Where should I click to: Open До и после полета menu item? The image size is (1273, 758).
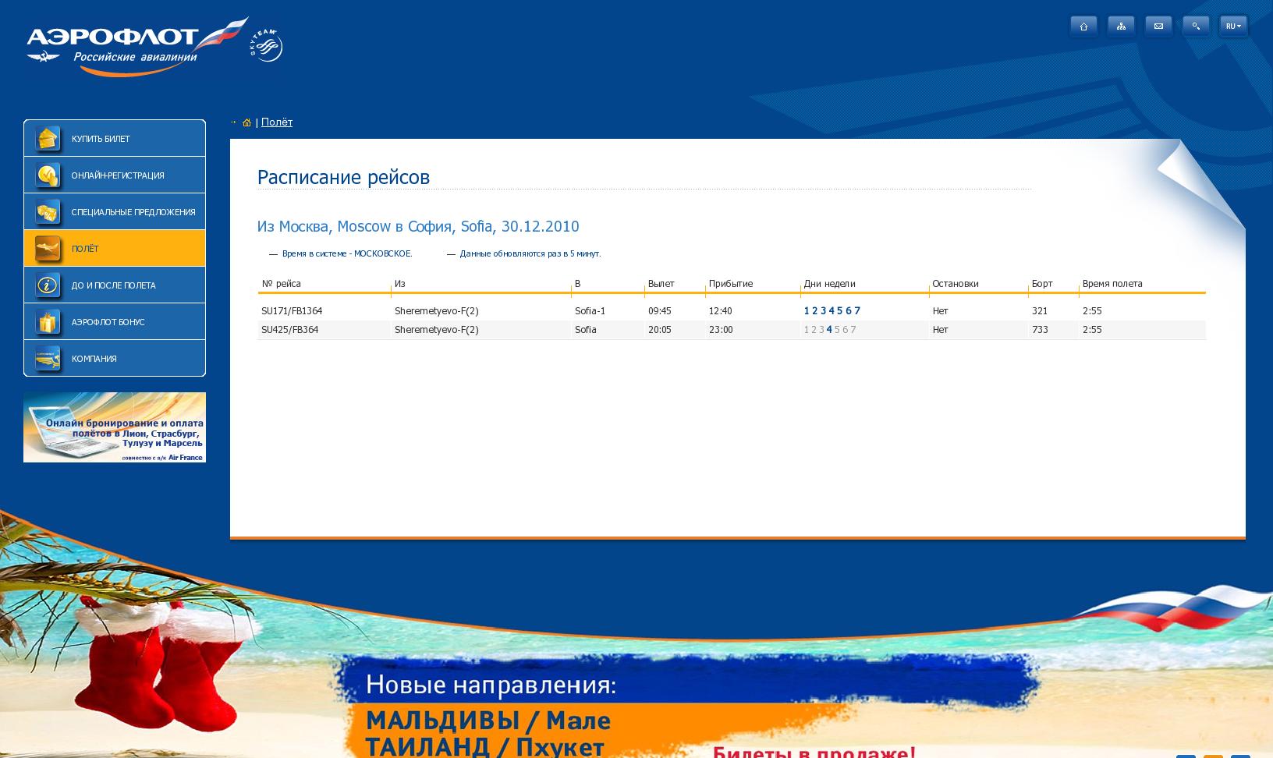click(x=115, y=285)
